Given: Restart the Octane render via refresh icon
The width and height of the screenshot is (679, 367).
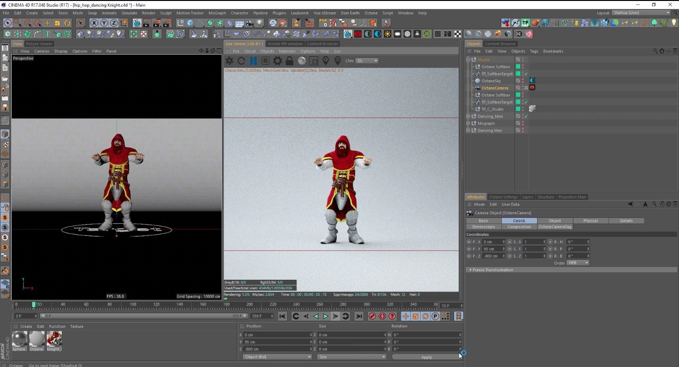Looking at the screenshot, I should pos(241,61).
